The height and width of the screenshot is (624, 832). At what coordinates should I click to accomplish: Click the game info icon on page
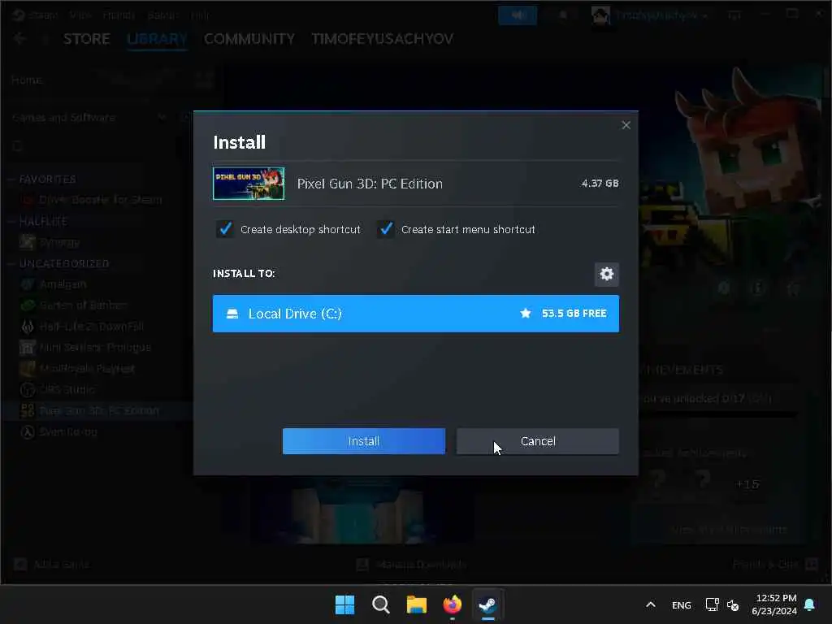coord(758,288)
